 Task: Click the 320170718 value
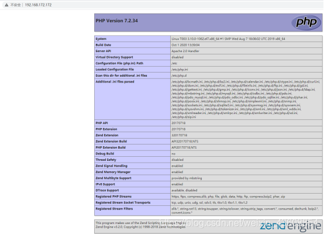179,135
